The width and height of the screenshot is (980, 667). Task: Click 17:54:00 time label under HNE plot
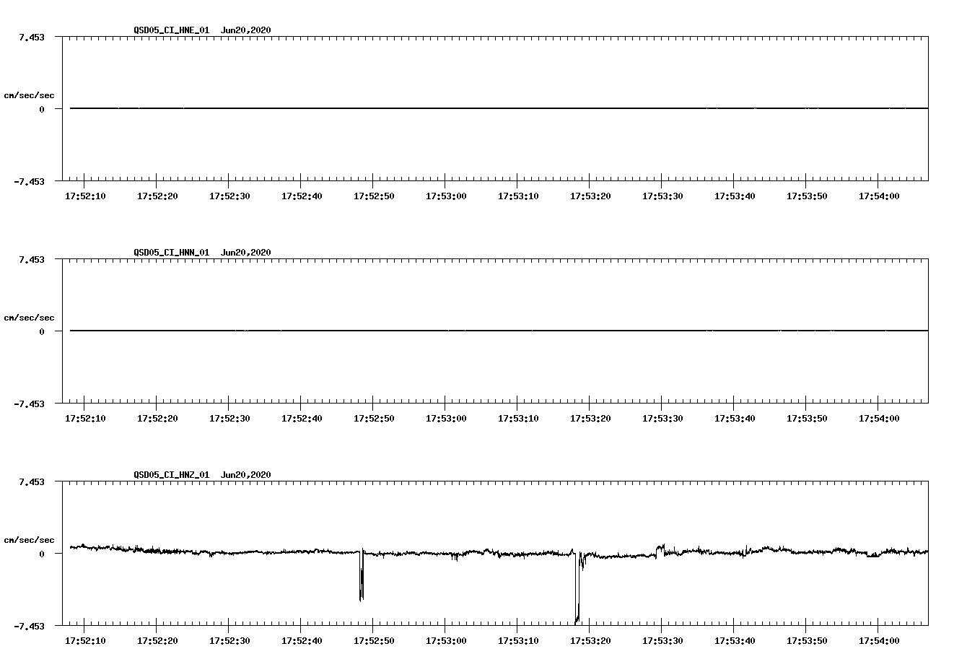coord(879,196)
